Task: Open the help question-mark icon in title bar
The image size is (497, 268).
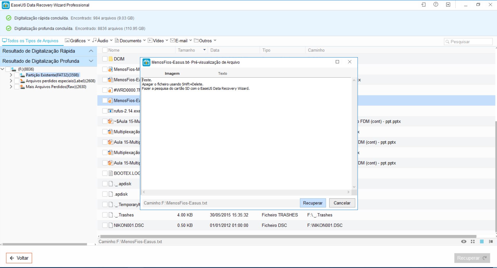Action: (x=436, y=4)
